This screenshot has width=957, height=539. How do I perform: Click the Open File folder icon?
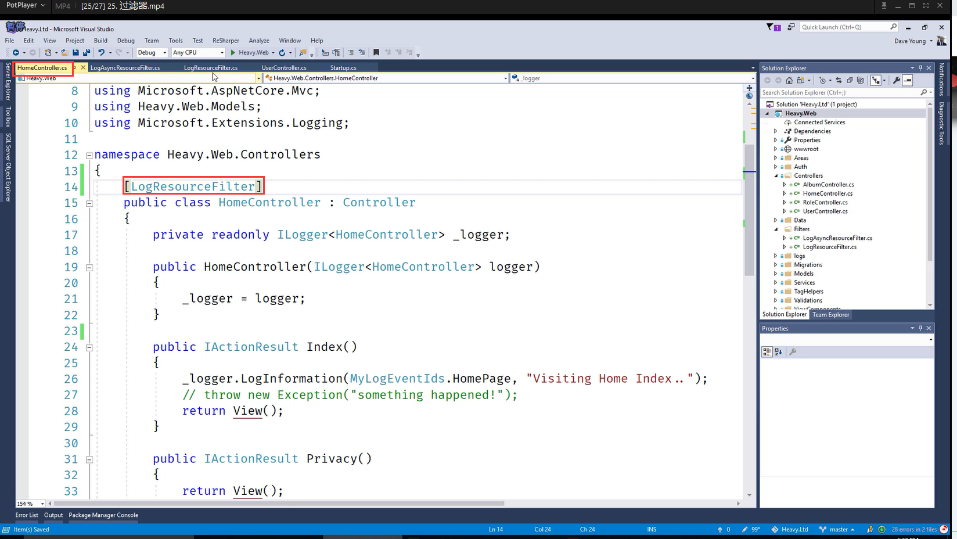(64, 52)
